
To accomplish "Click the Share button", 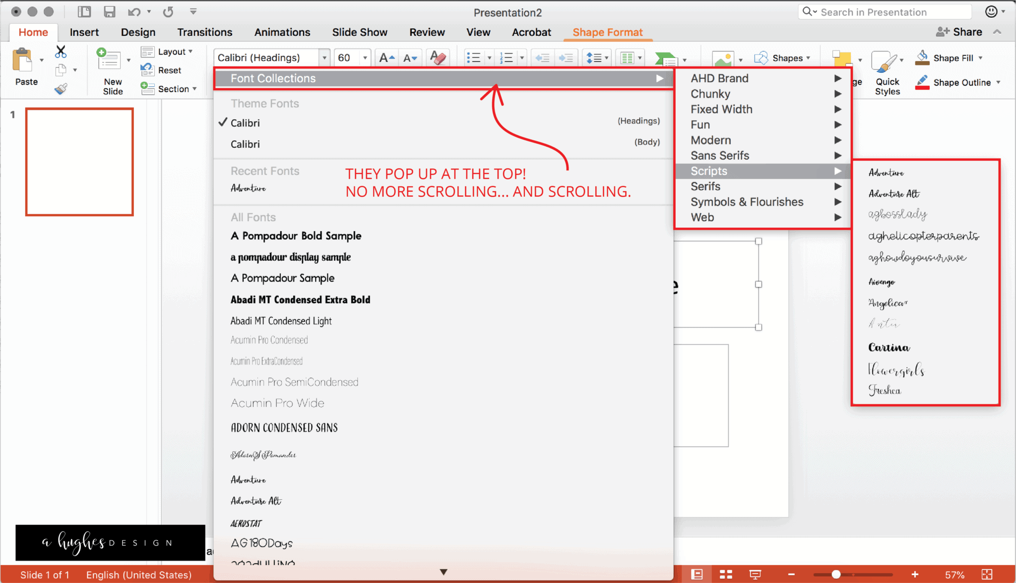I will click(959, 32).
